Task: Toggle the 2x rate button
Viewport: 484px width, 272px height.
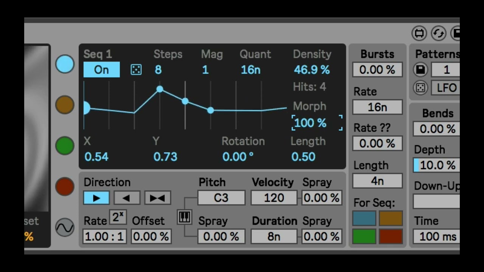Action: coord(118,217)
